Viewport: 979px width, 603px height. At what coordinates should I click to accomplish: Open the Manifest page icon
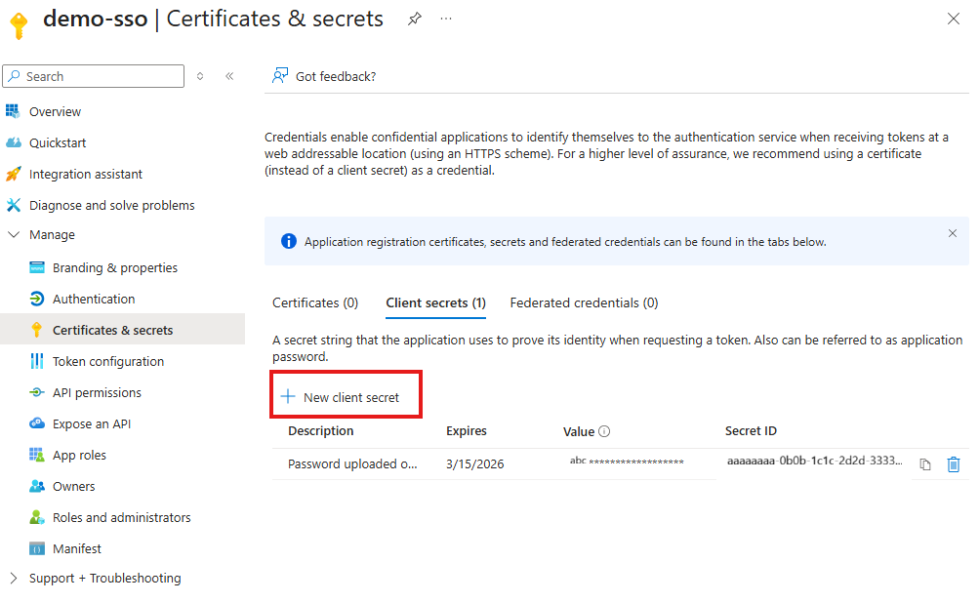38,548
